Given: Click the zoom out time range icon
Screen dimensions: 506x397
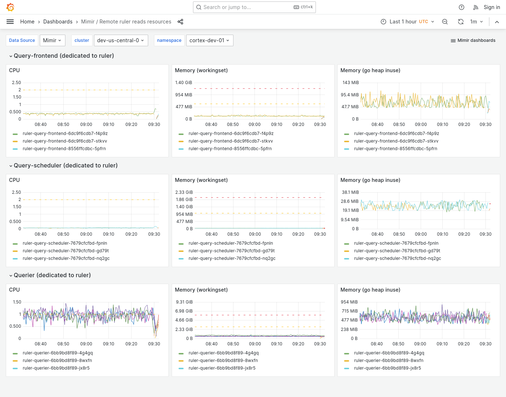Looking at the screenshot, I should tap(445, 22).
